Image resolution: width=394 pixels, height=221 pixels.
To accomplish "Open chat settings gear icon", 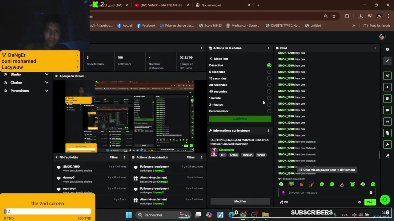I will 359,202.
